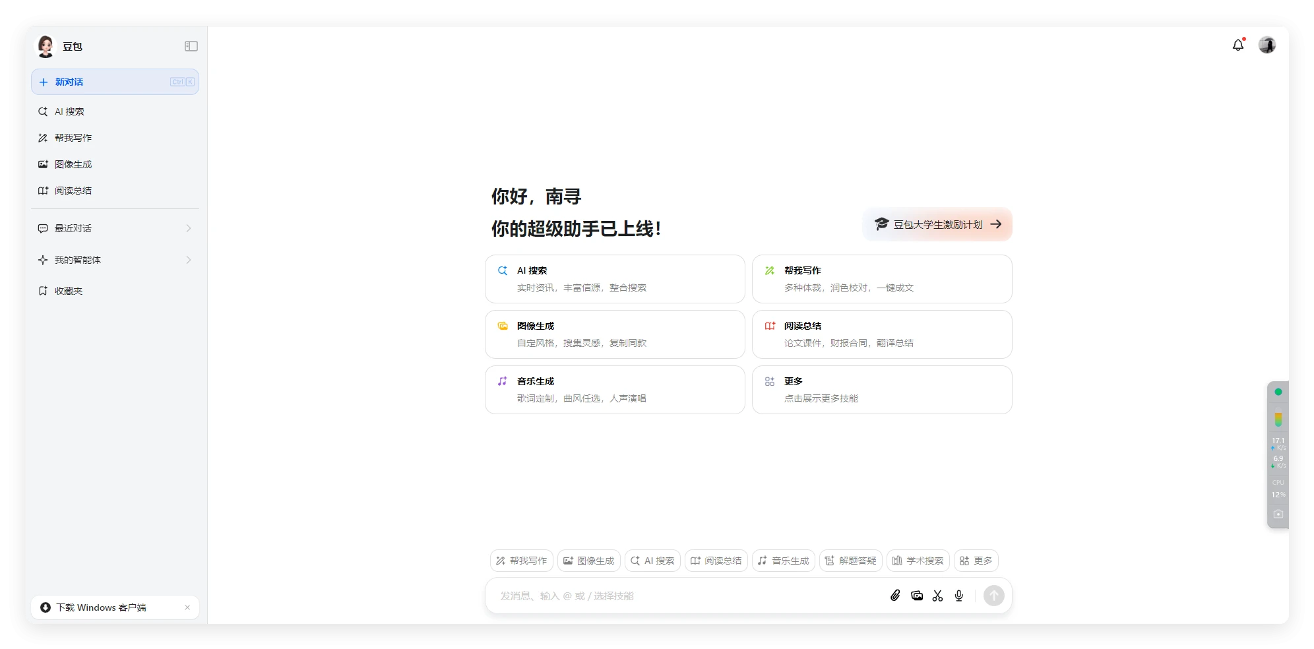This screenshot has width=1314, height=649.
Task: Click arrow icon on 豆包大学生激励计划
Action: (996, 224)
